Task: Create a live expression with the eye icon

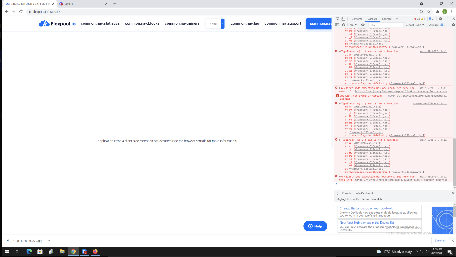Action: click(363, 25)
